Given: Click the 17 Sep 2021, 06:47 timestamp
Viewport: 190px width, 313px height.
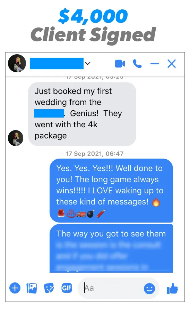Looking at the screenshot, I should pyautogui.click(x=95, y=154).
